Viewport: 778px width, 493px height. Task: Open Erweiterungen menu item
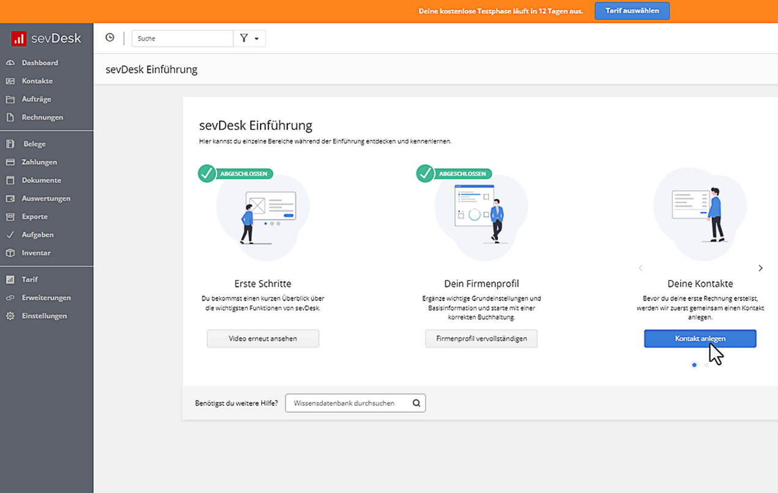(46, 298)
